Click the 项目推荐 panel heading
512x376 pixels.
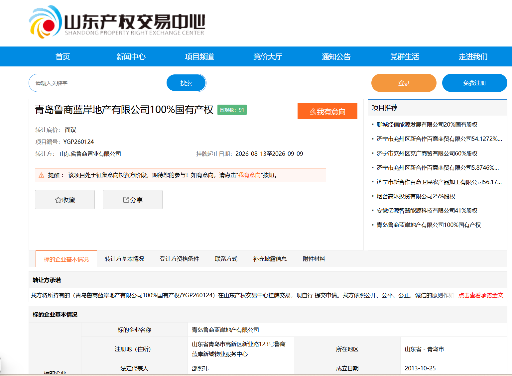pyautogui.click(x=384, y=108)
